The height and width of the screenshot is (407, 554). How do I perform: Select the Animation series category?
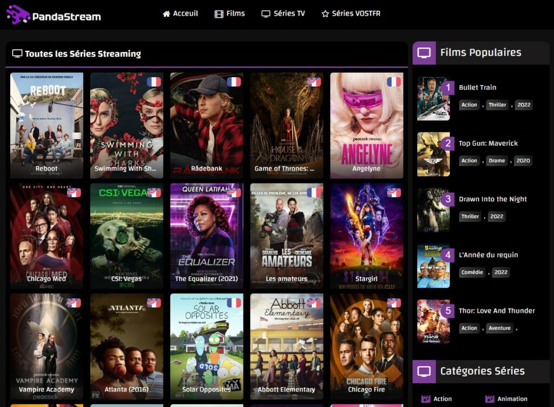coord(506,399)
